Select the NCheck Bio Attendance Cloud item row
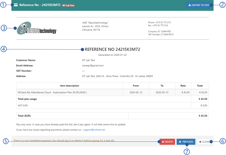 point(112,92)
